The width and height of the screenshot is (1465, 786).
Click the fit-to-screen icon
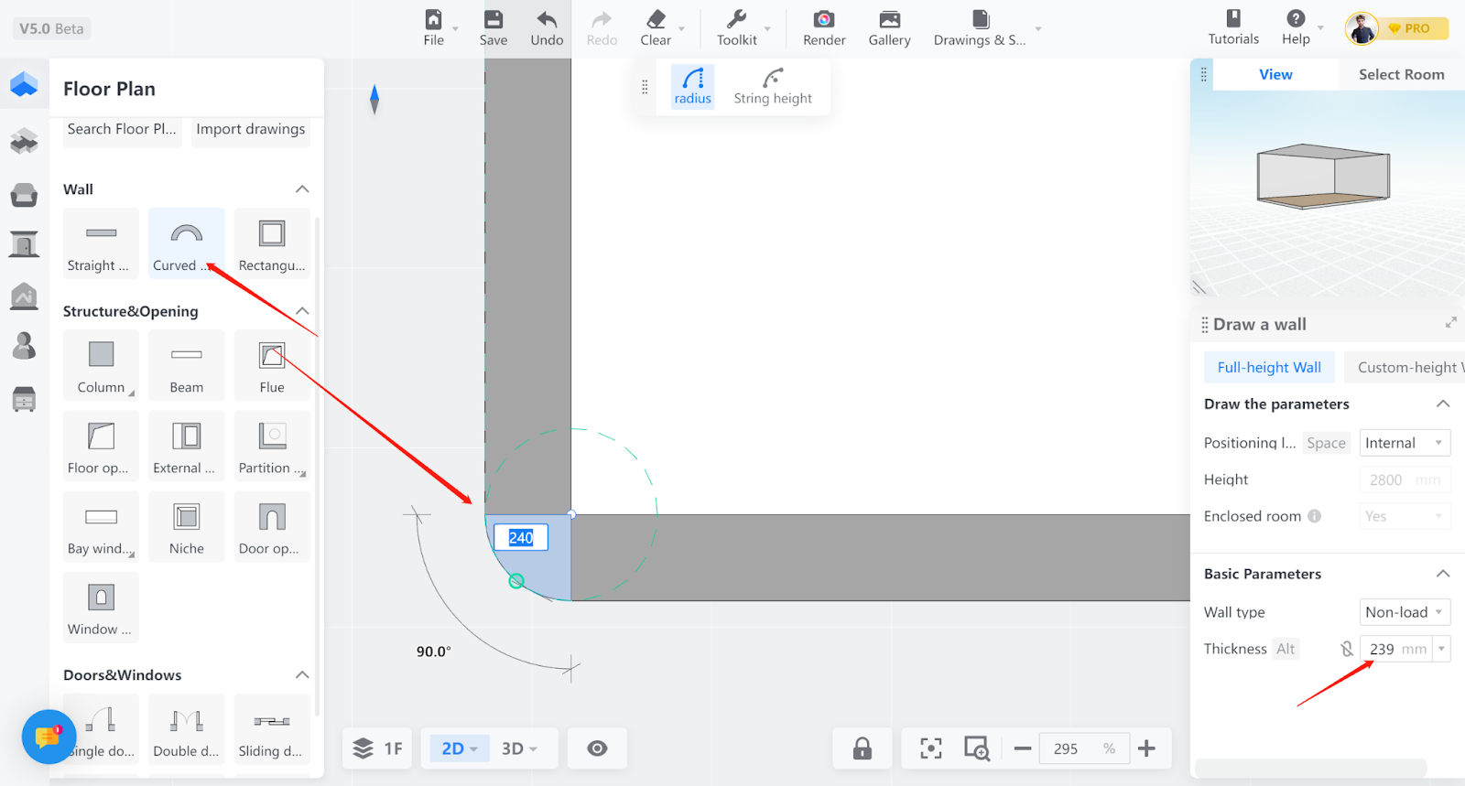click(930, 748)
